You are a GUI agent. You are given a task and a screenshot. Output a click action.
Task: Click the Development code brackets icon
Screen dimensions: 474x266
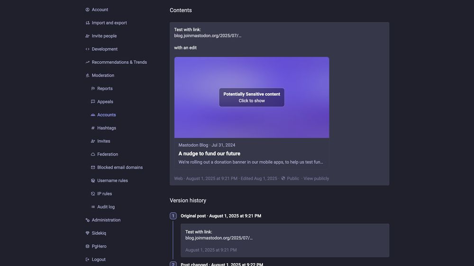point(87,49)
